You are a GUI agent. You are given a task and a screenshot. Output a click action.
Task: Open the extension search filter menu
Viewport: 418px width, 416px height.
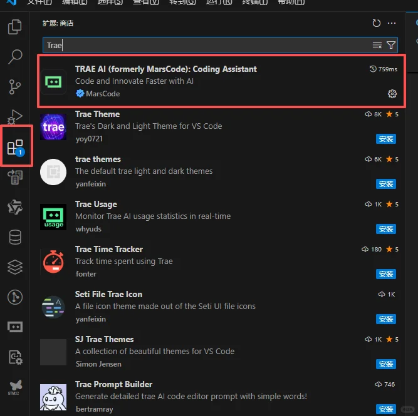pos(391,45)
